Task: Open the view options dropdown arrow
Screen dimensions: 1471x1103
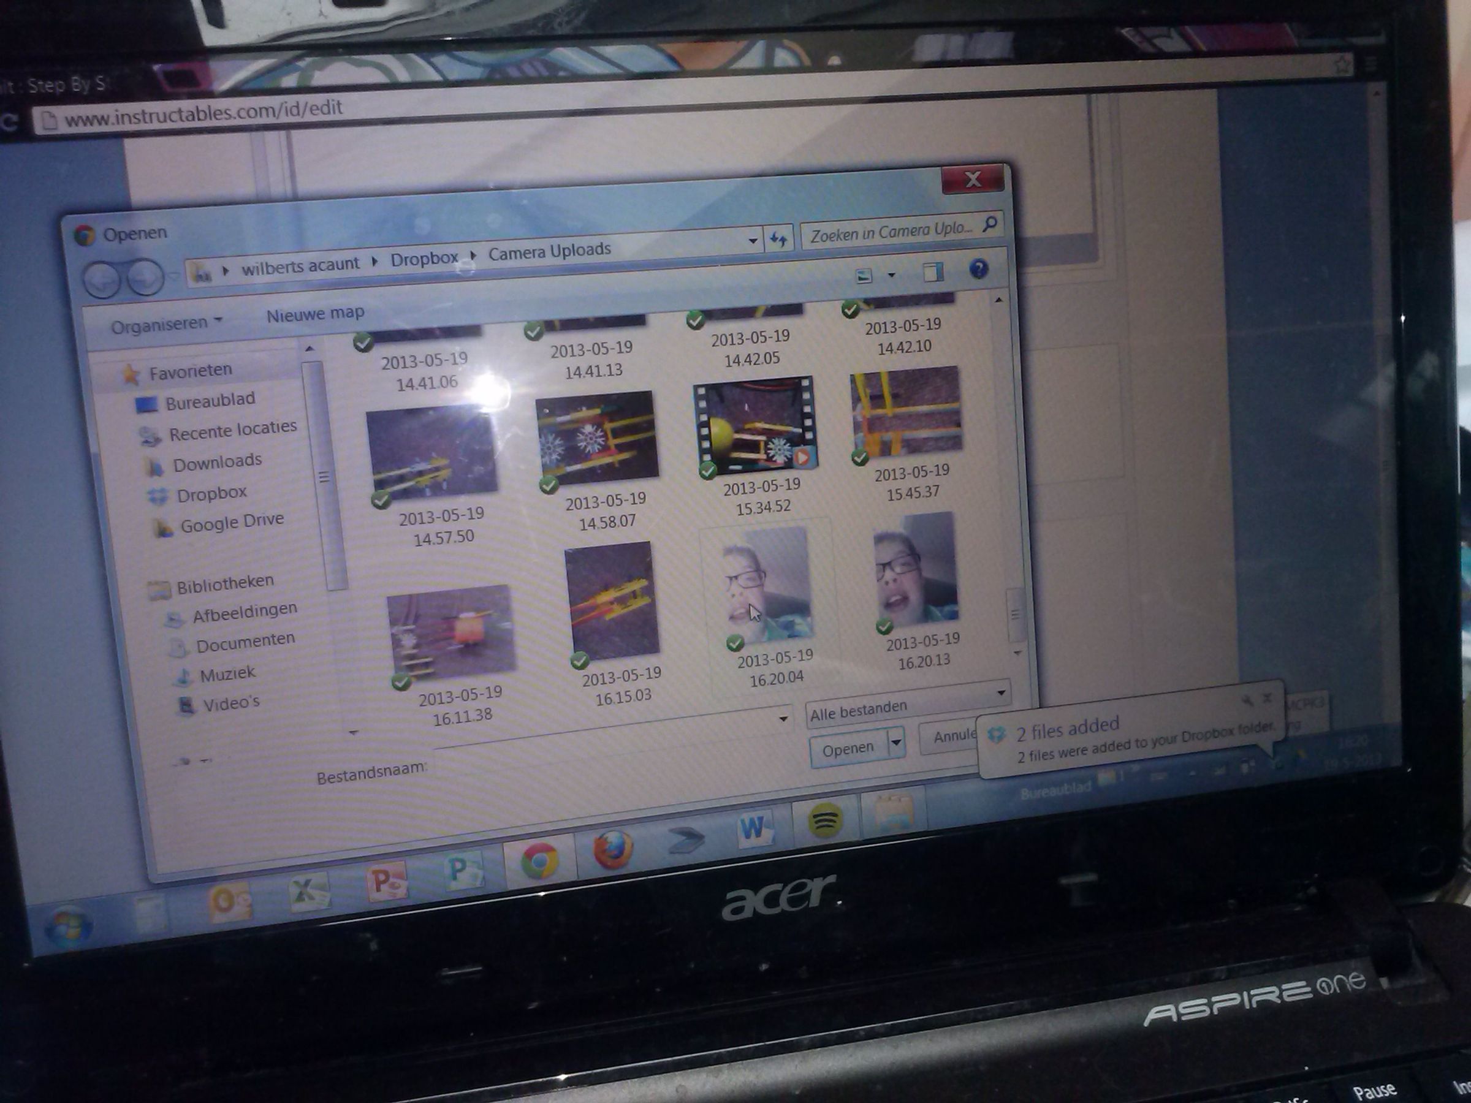Action: (892, 275)
